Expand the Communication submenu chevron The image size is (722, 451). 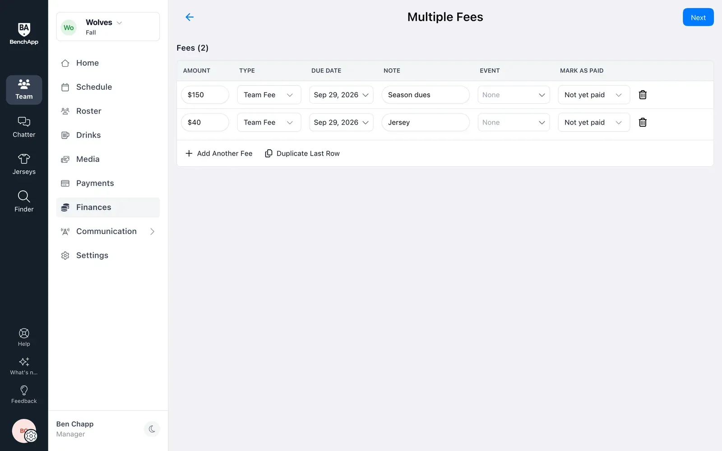coord(152,231)
